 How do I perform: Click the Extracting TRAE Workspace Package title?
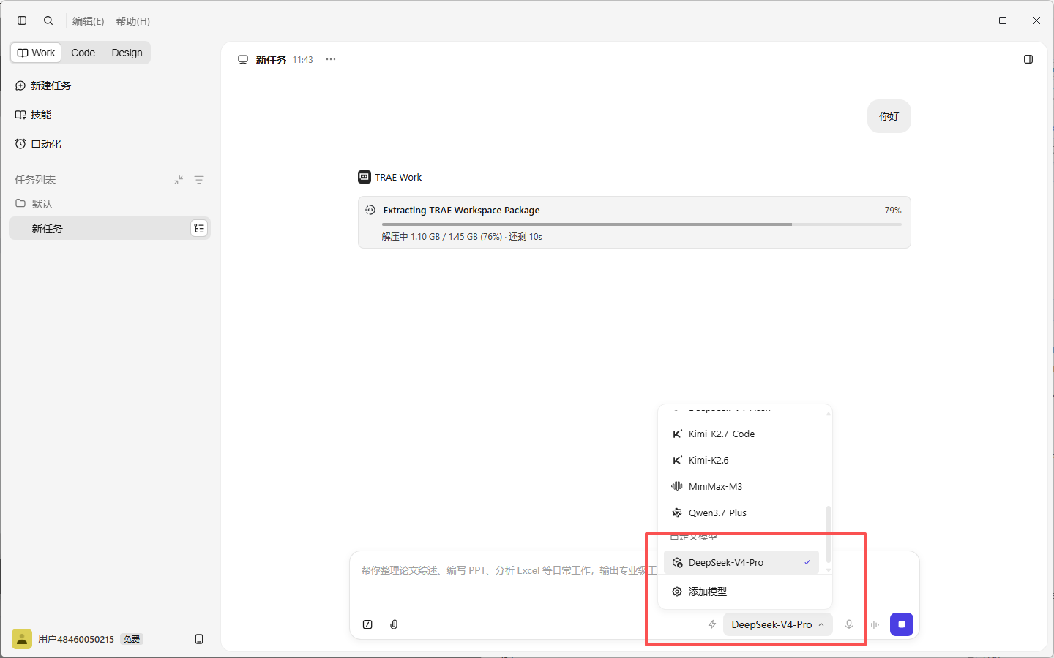462,210
